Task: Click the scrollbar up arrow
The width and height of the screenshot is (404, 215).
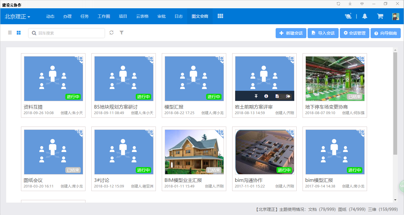Action: pos(395,50)
